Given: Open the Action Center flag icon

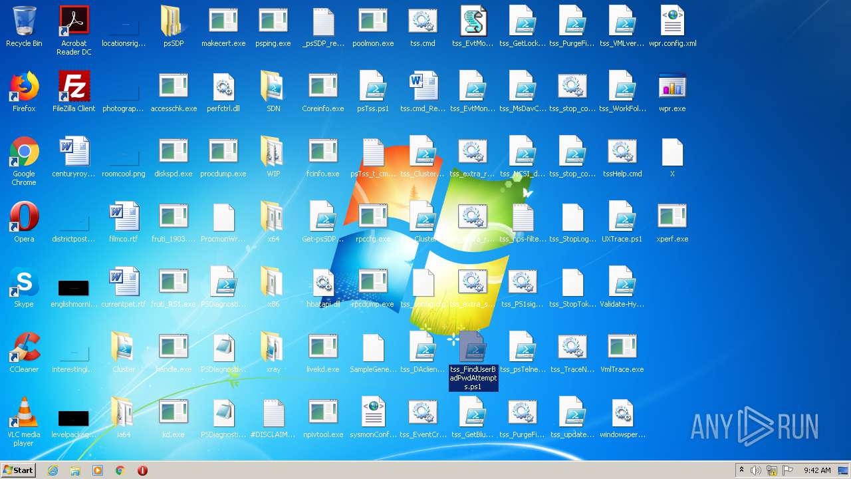Looking at the screenshot, I should point(788,470).
